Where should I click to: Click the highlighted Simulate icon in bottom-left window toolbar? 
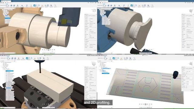pos(27,58)
